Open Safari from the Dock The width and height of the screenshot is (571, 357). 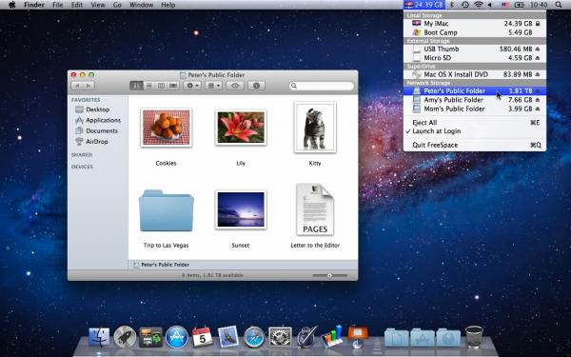tap(254, 337)
